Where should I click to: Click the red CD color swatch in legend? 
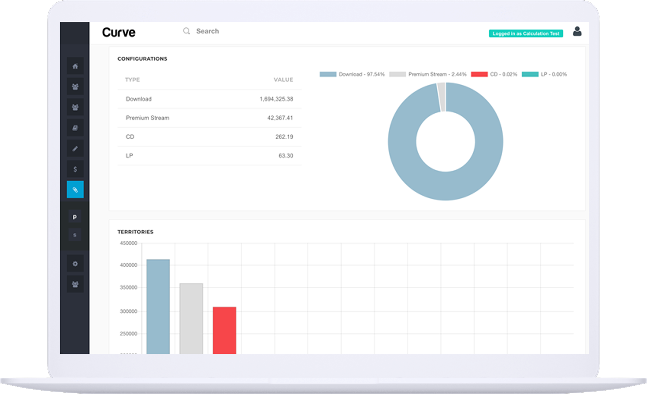tap(480, 74)
